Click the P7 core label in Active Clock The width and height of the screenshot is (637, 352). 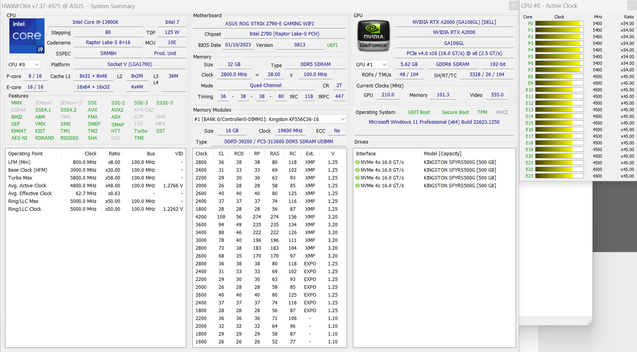[530, 70]
